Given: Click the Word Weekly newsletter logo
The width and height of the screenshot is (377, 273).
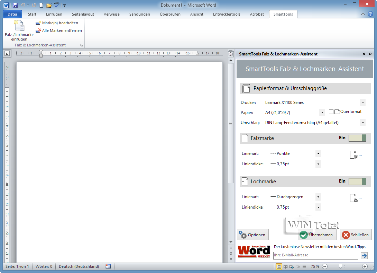Looking at the screenshot, I should [x=254, y=252].
